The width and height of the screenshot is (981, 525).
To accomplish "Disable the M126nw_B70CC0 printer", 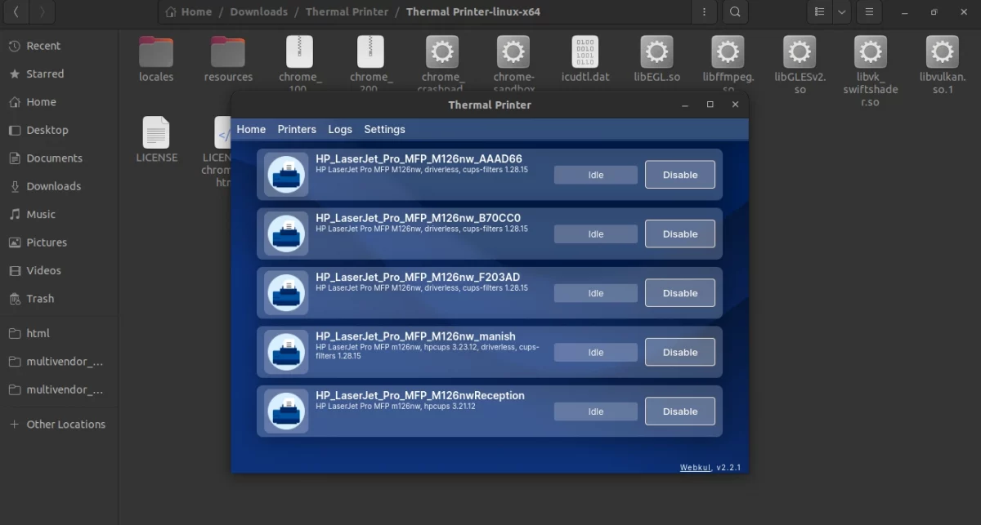I will (x=680, y=234).
